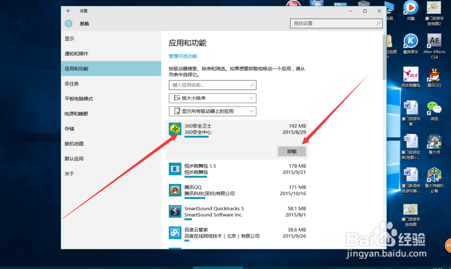Click 卸载 button for 360安全卫士
Screen dimensions: 451x269
point(292,151)
